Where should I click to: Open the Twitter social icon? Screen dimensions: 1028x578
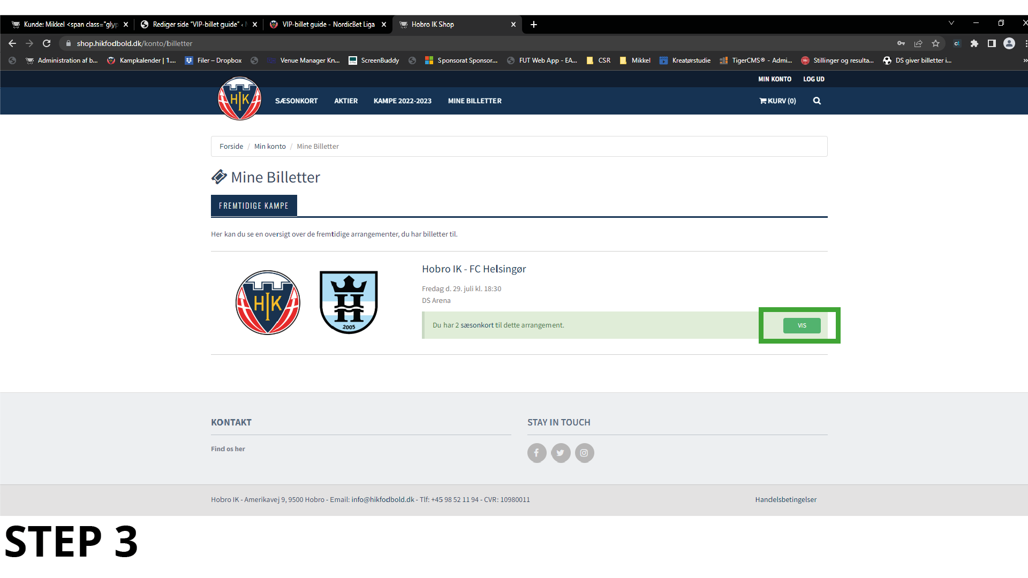[561, 453]
